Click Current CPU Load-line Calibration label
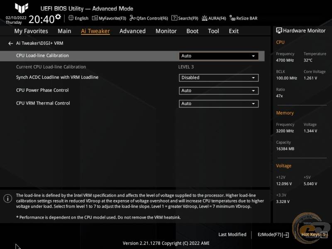332x249 pixels. click(x=51, y=67)
